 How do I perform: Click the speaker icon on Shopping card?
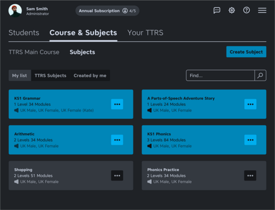[x=16, y=182]
